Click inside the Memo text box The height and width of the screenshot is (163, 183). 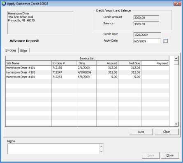[x=53, y=149]
